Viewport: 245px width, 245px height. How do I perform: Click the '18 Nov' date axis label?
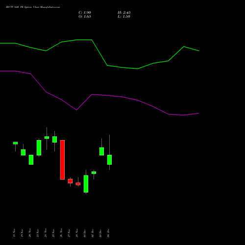14,233
